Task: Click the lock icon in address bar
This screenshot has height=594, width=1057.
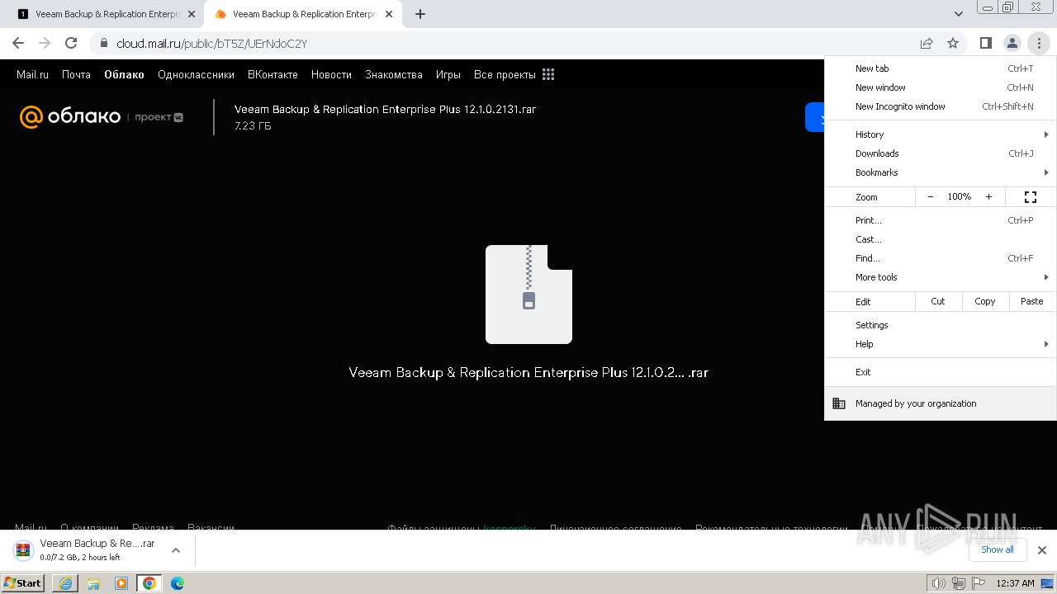Action: tap(103, 43)
